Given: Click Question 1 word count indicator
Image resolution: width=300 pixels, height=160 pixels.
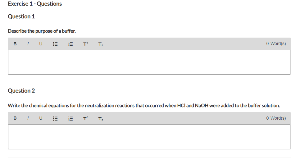Looking at the screenshot, I should pyautogui.click(x=276, y=43).
